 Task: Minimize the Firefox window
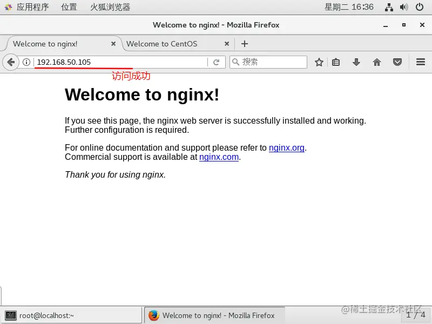(x=386, y=25)
